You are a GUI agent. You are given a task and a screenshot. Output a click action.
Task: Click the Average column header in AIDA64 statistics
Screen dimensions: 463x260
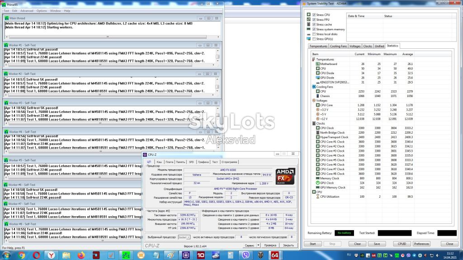(x=407, y=54)
